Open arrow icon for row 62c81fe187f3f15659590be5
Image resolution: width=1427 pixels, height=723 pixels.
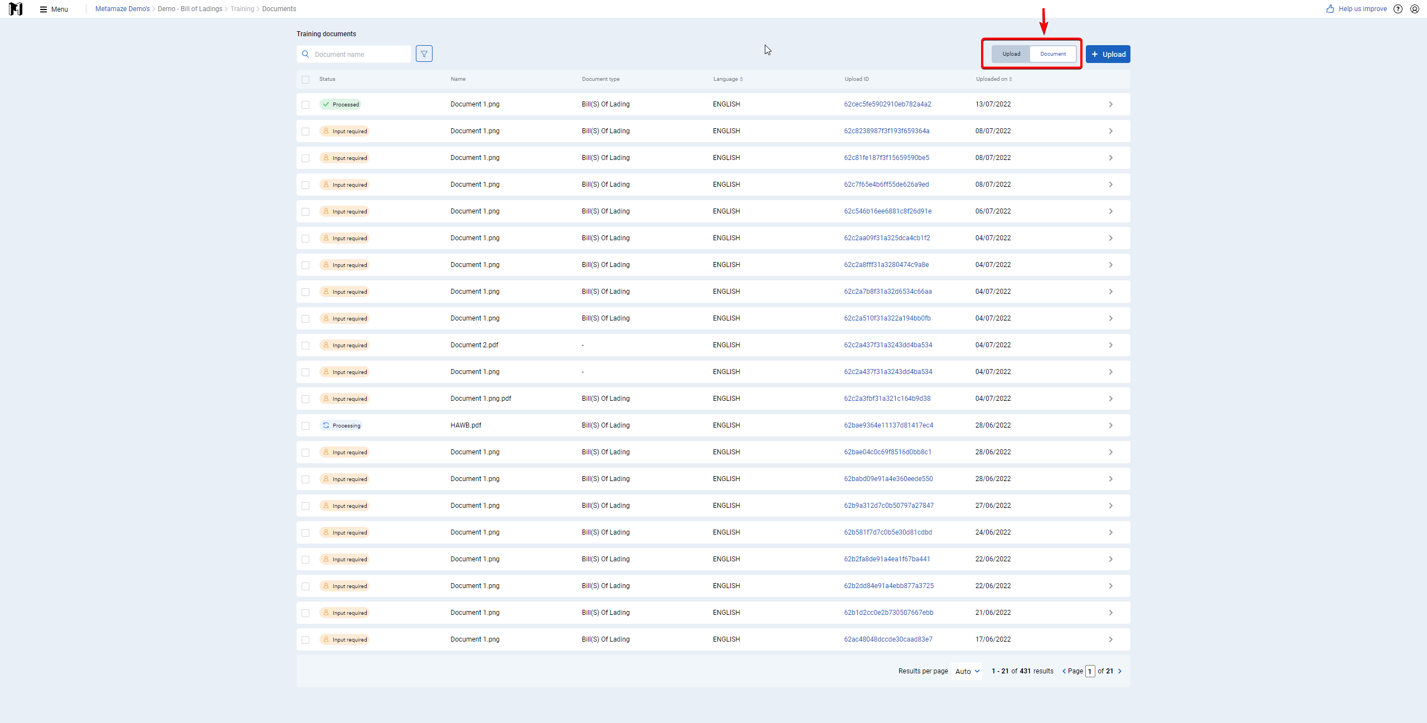(x=1110, y=158)
